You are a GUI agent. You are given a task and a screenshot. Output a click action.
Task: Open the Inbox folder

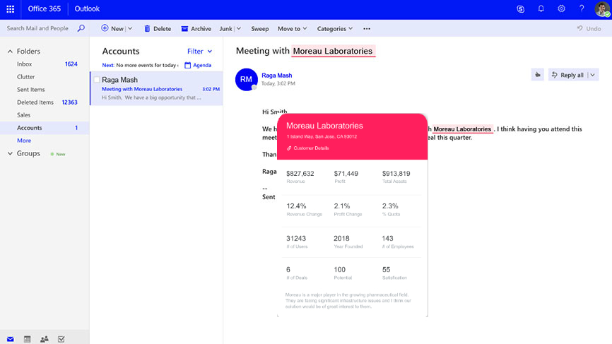(x=24, y=64)
